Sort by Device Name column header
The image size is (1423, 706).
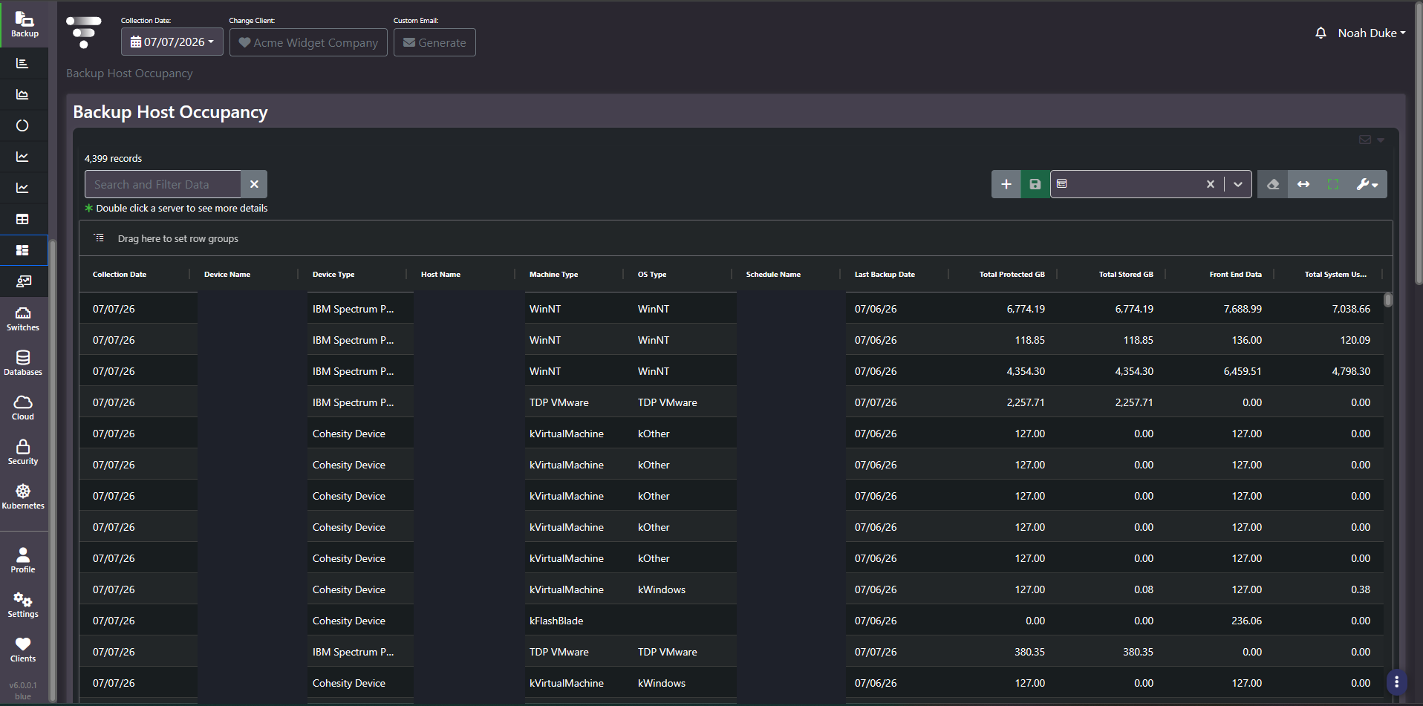click(x=227, y=274)
